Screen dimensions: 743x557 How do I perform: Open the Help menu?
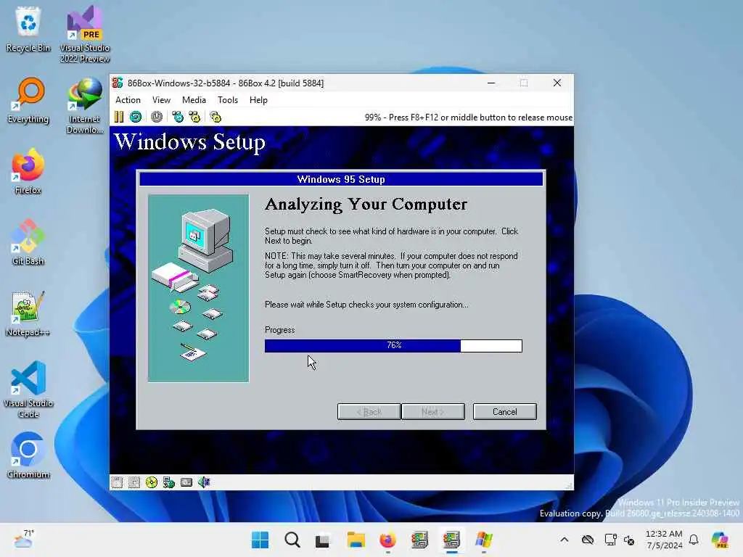coord(258,100)
